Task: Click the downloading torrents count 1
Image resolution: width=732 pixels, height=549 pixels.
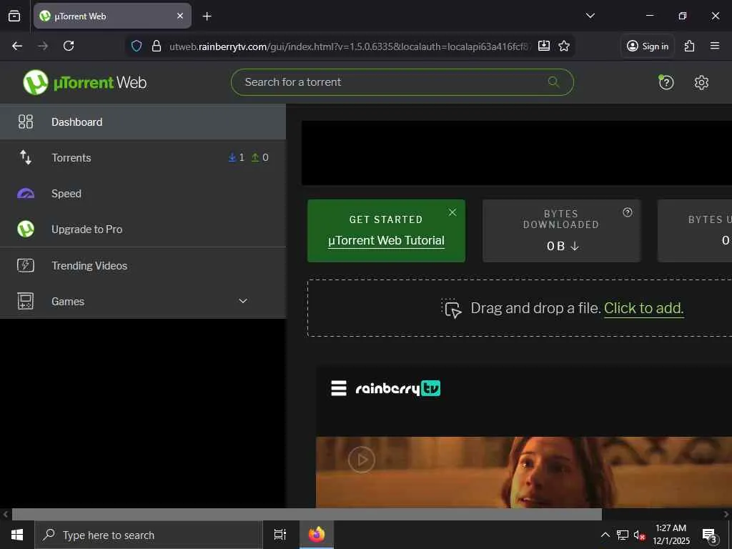Action: [x=237, y=158]
